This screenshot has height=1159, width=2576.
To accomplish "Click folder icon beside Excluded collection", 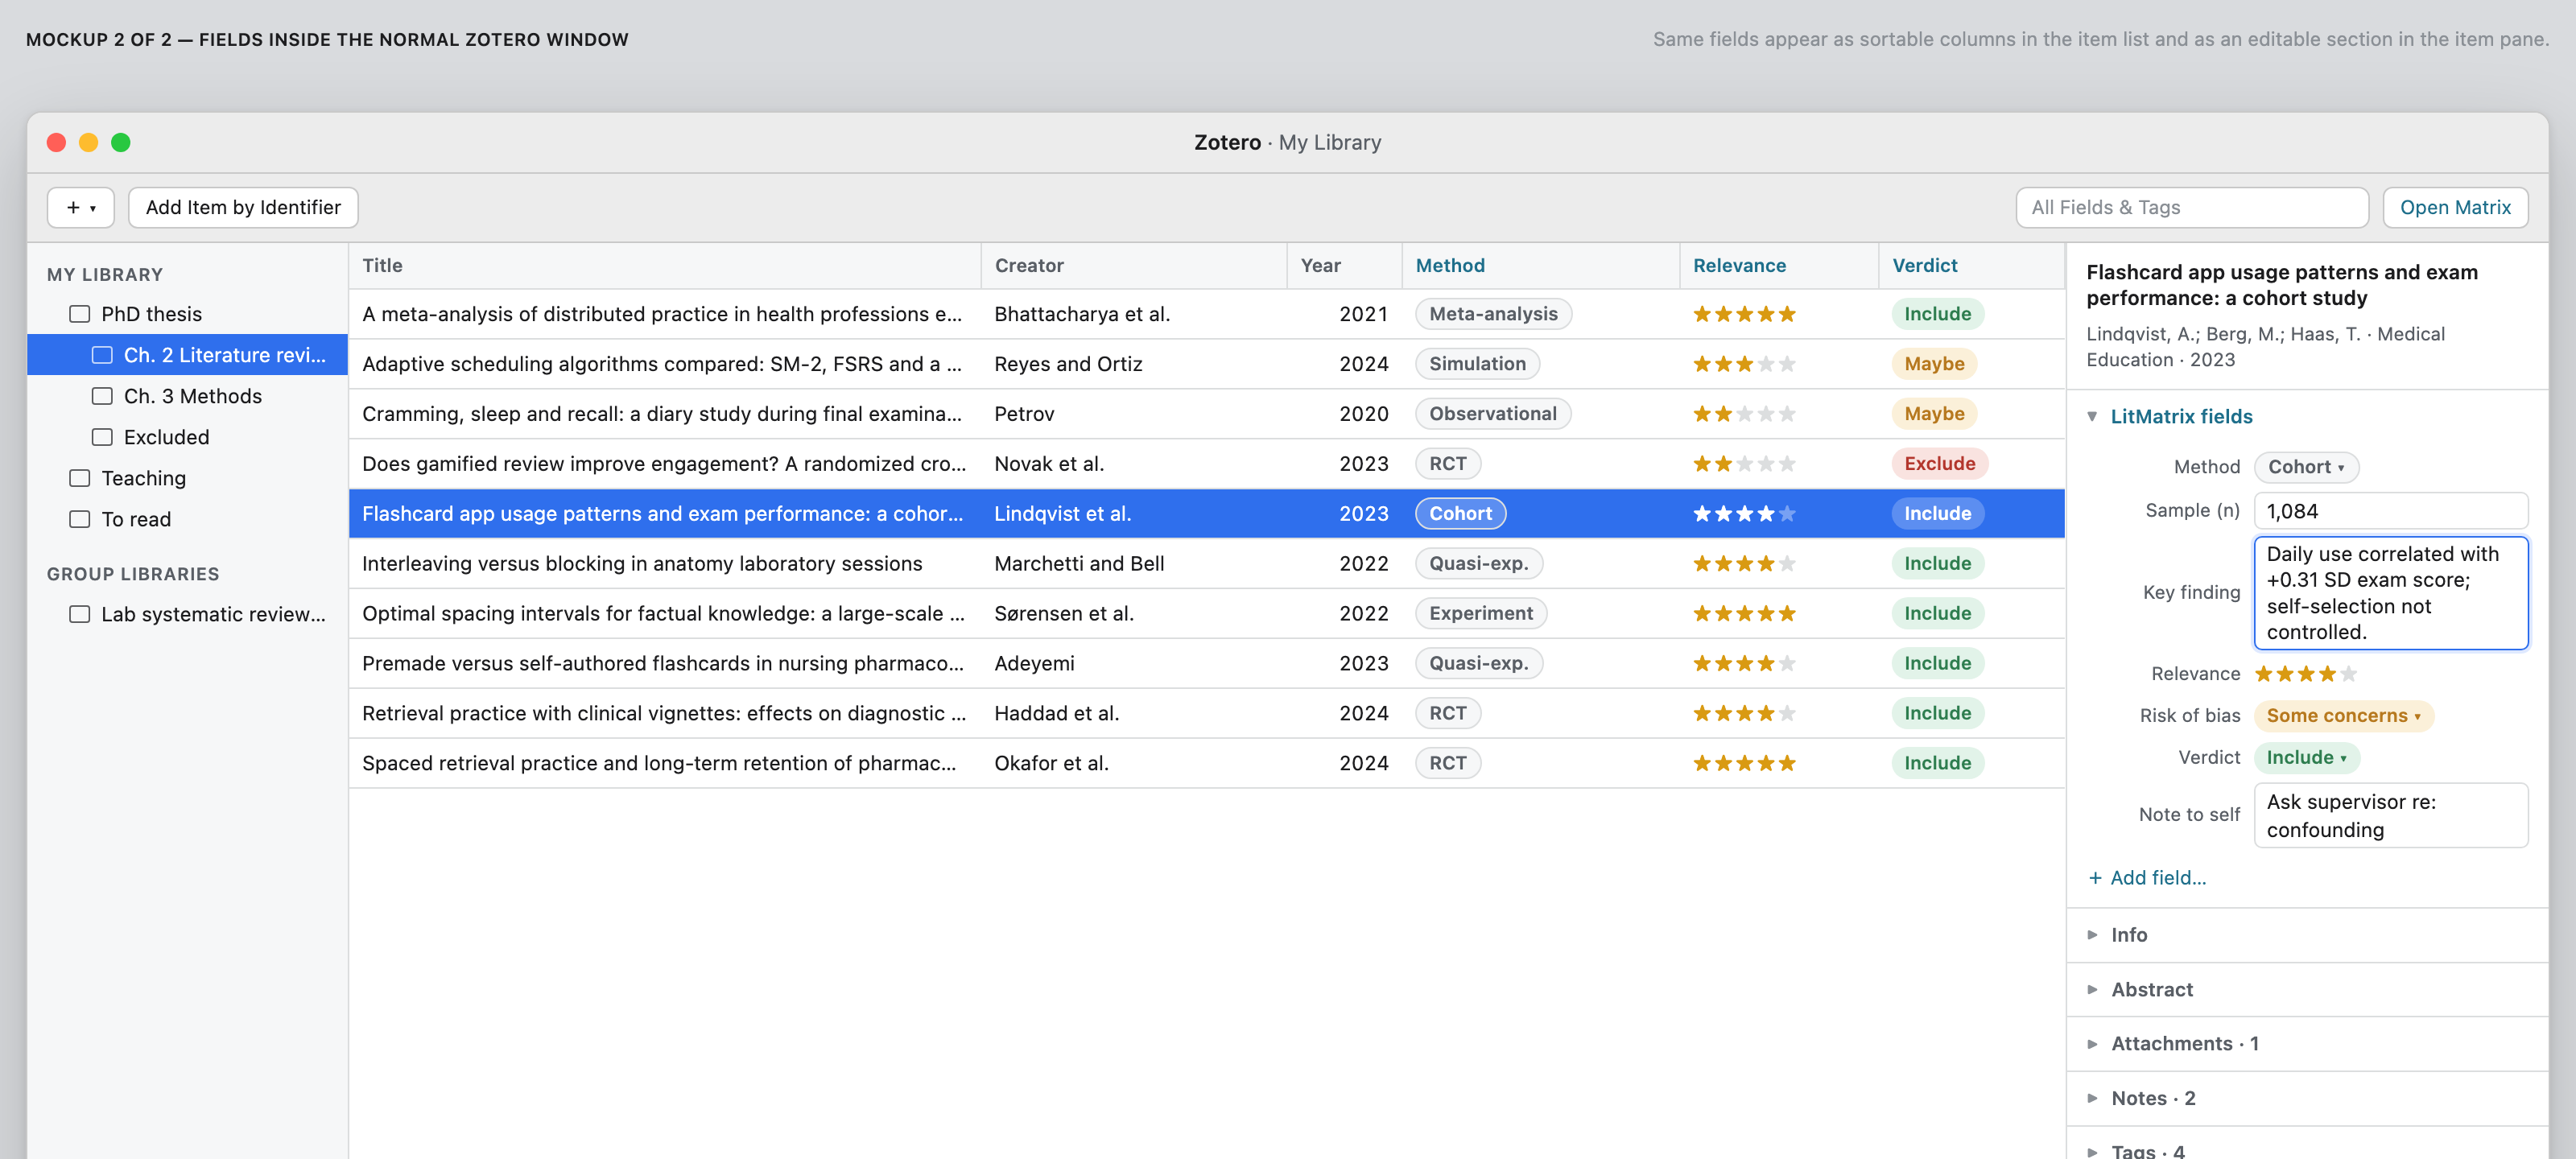I will click(102, 437).
